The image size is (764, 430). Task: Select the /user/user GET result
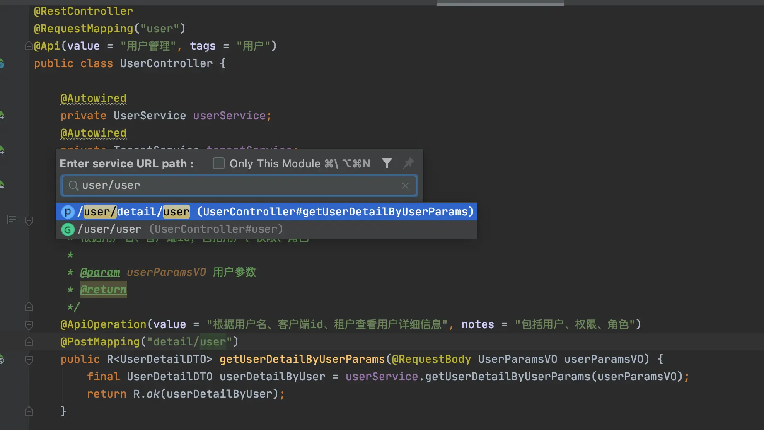click(x=266, y=229)
